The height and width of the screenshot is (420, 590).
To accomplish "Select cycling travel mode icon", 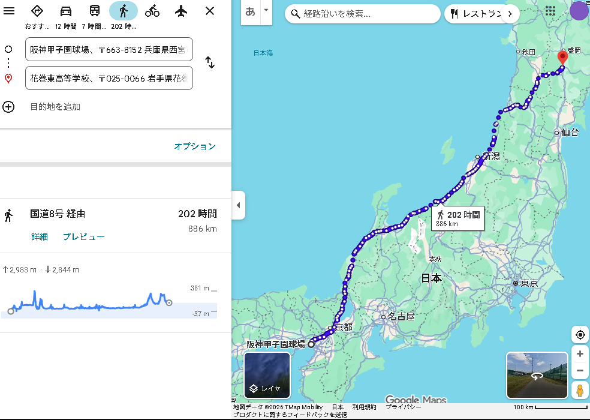I will pos(152,11).
